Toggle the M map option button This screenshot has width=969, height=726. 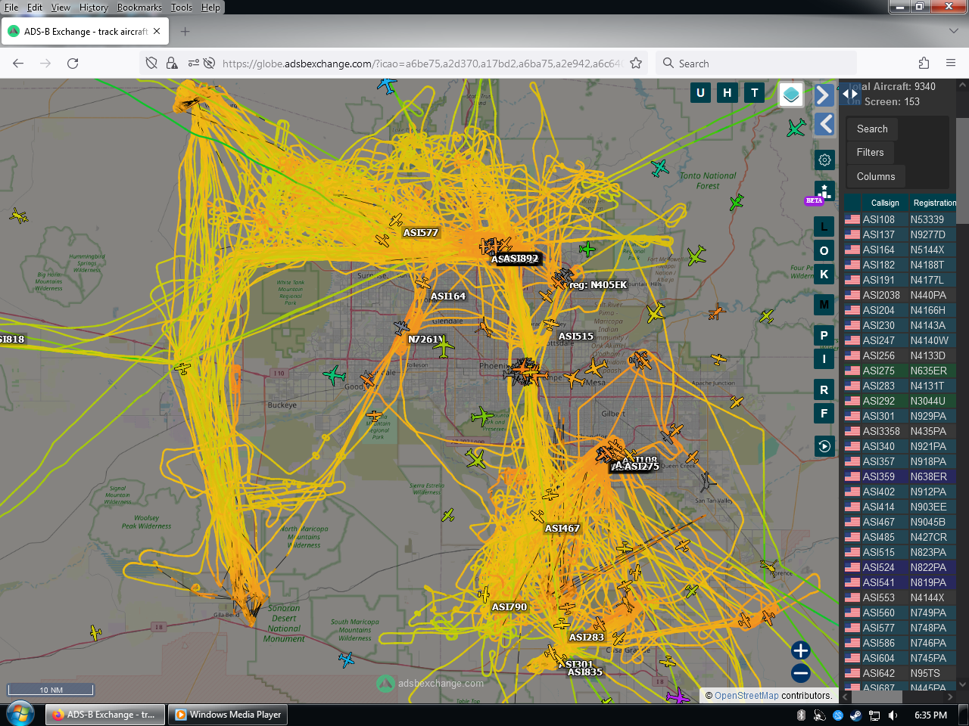pyautogui.click(x=824, y=305)
